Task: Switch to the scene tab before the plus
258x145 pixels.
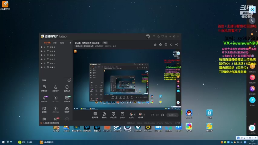Action: click(62, 43)
